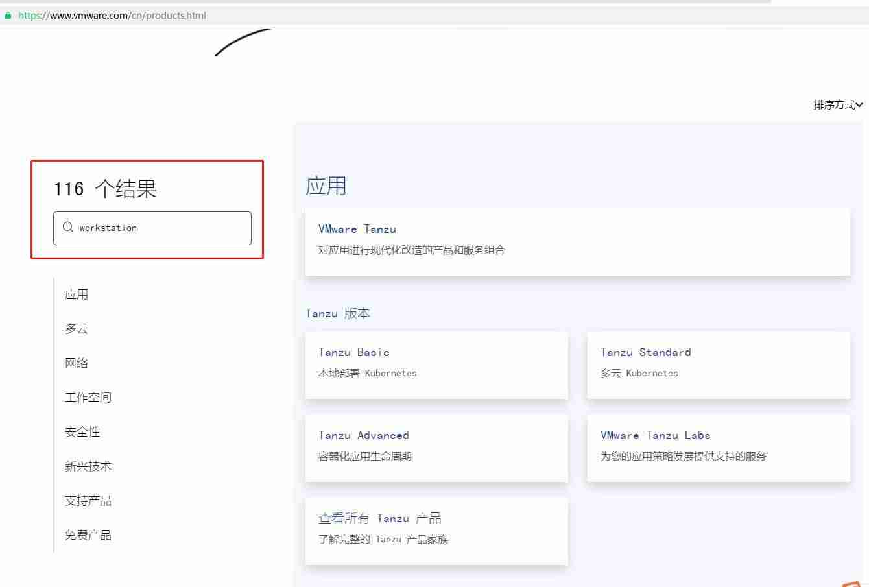Open the Tanzu Advanced card
869x587 pixels.
[436, 448]
